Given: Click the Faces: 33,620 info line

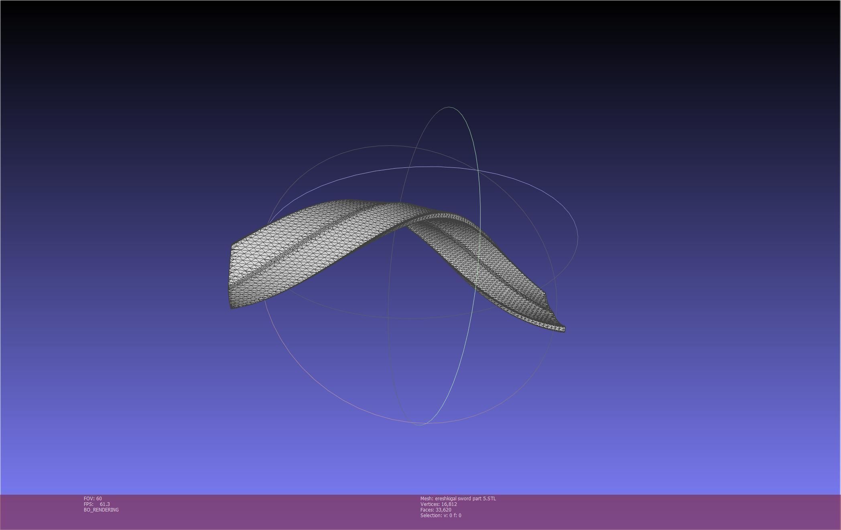Looking at the screenshot, I should pos(436,510).
